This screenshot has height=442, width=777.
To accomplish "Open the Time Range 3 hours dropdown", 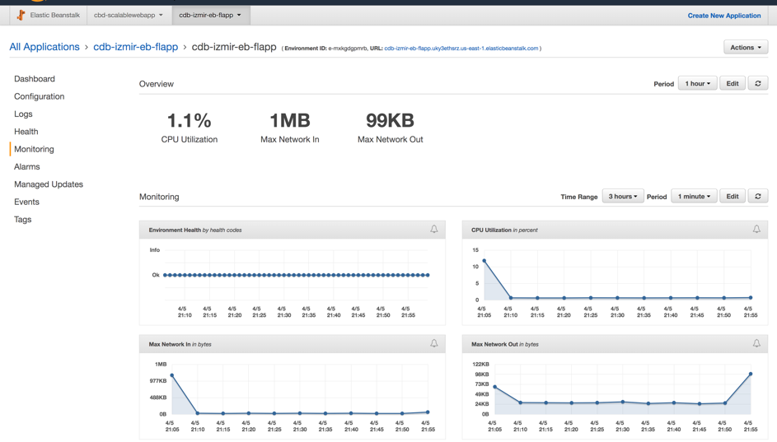I will click(623, 197).
